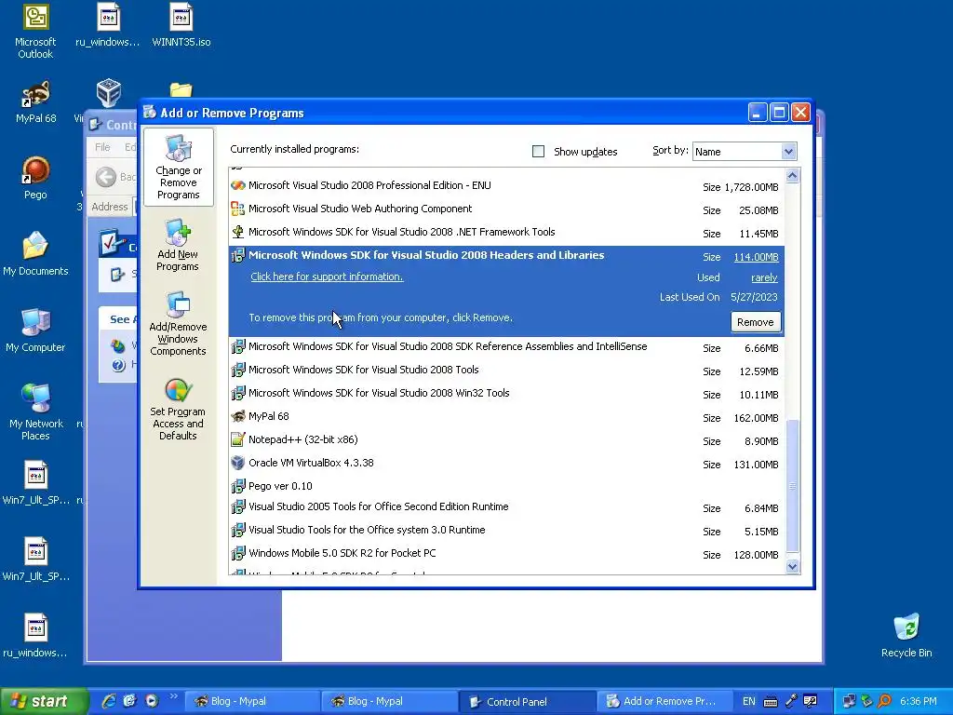Image resolution: width=953 pixels, height=715 pixels.
Task: Click the Start button
Action: (x=43, y=701)
